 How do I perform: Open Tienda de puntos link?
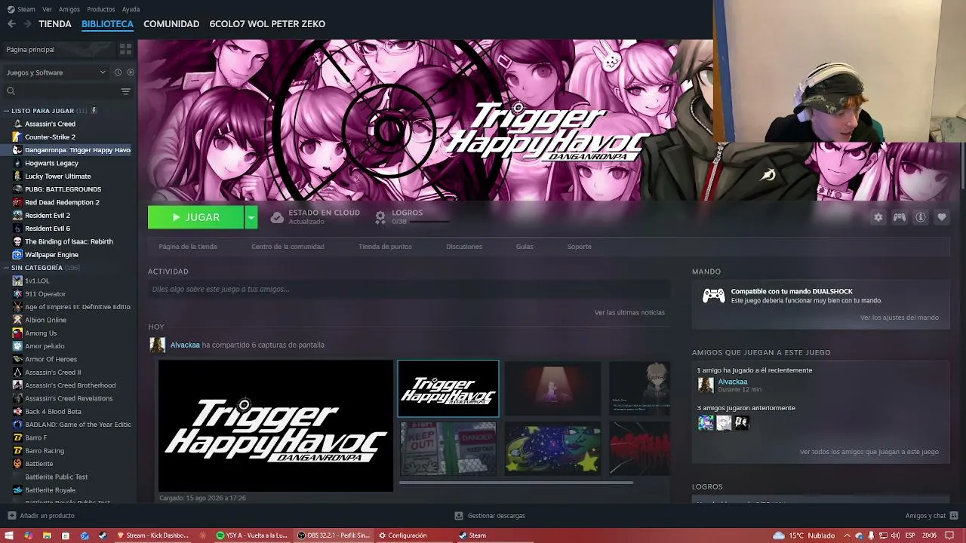click(x=385, y=247)
